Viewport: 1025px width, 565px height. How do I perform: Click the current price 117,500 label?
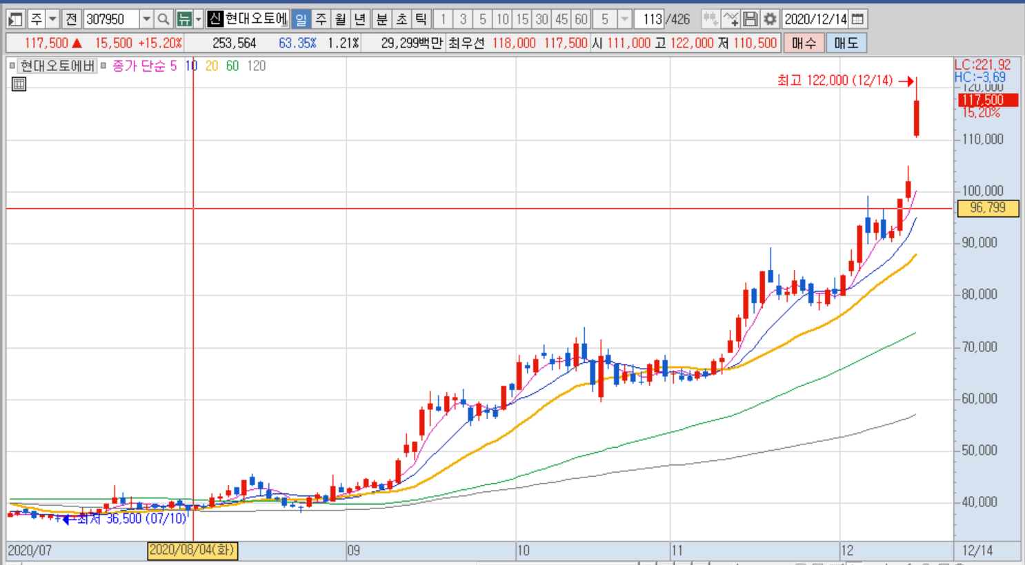tap(46, 43)
